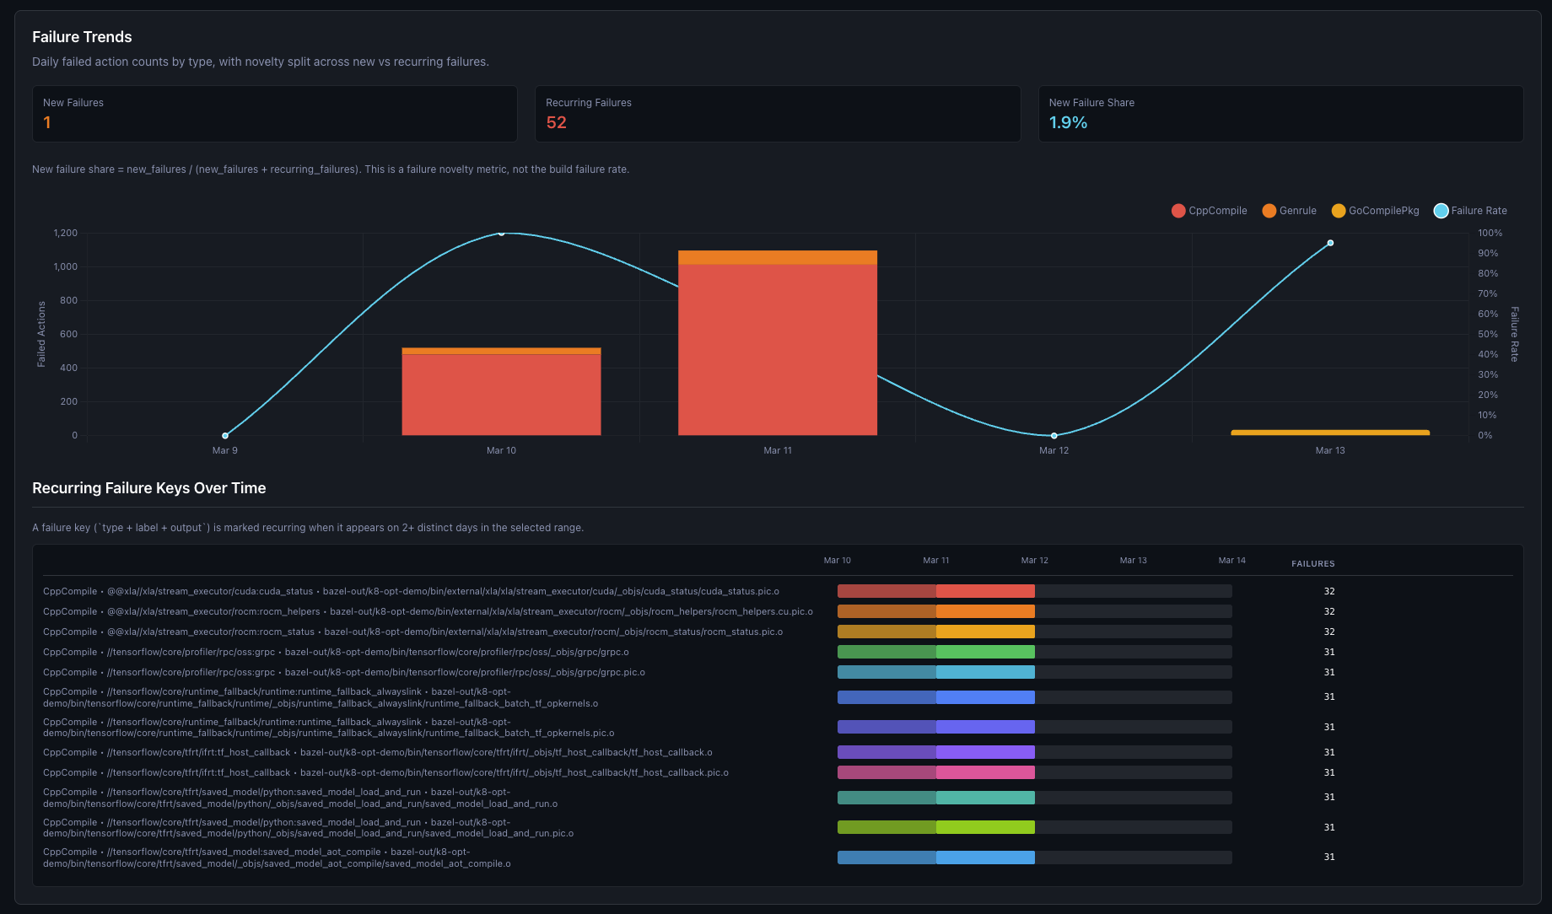
Task: Click the rocm_helpers.cu.pic.o failure key row
Action: pyautogui.click(x=778, y=611)
